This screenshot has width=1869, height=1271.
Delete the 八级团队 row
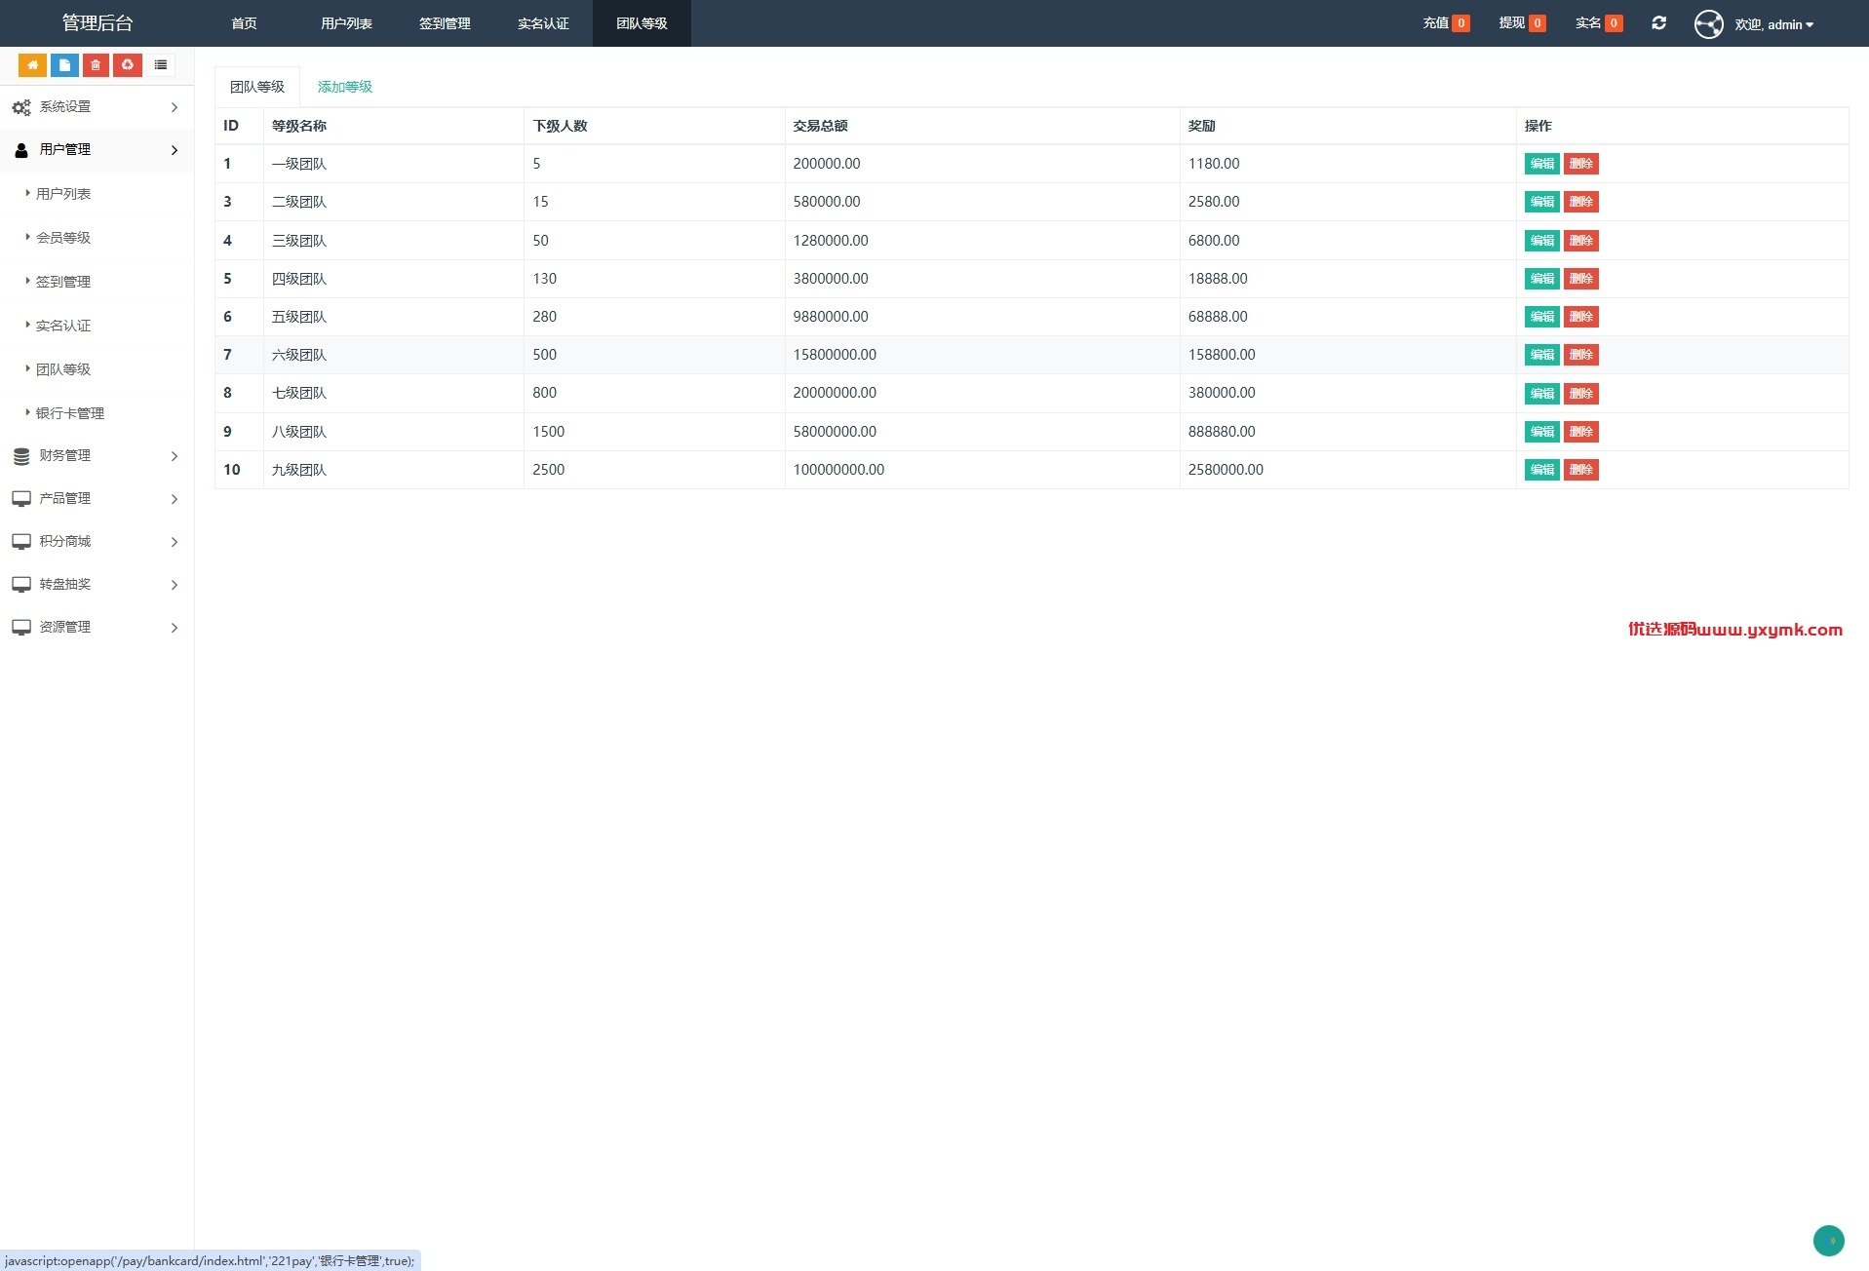1580,432
